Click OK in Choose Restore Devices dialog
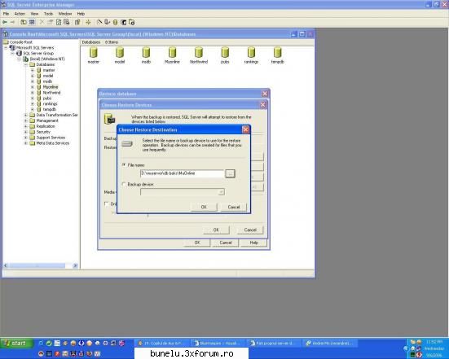The width and height of the screenshot is (449, 359). pyautogui.click(x=216, y=230)
